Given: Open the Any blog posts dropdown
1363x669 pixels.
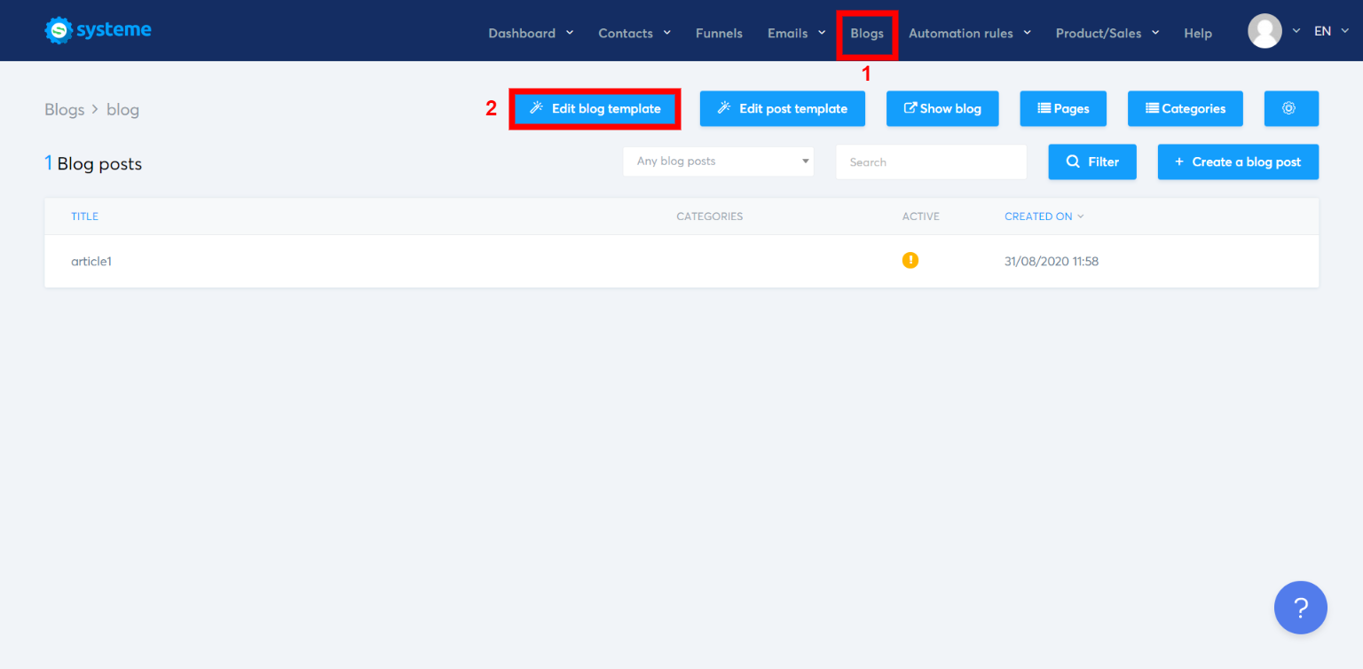Looking at the screenshot, I should (x=717, y=161).
